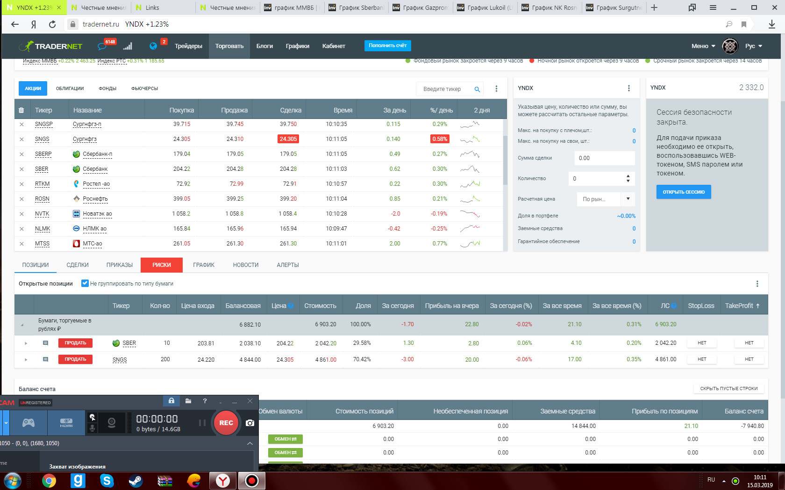The width and height of the screenshot is (785, 490).
Task: Click the Tradernet logo
Action: click(x=50, y=46)
